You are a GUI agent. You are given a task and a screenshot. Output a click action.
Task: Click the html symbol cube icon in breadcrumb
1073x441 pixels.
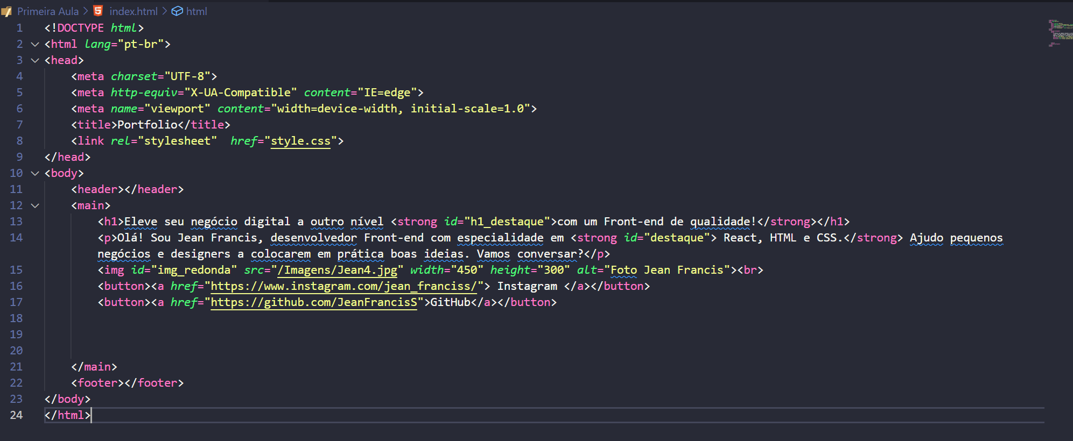click(x=177, y=11)
